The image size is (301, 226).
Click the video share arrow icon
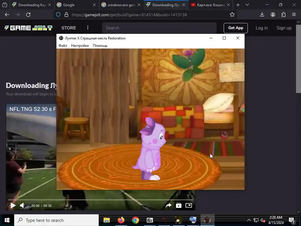point(168,206)
